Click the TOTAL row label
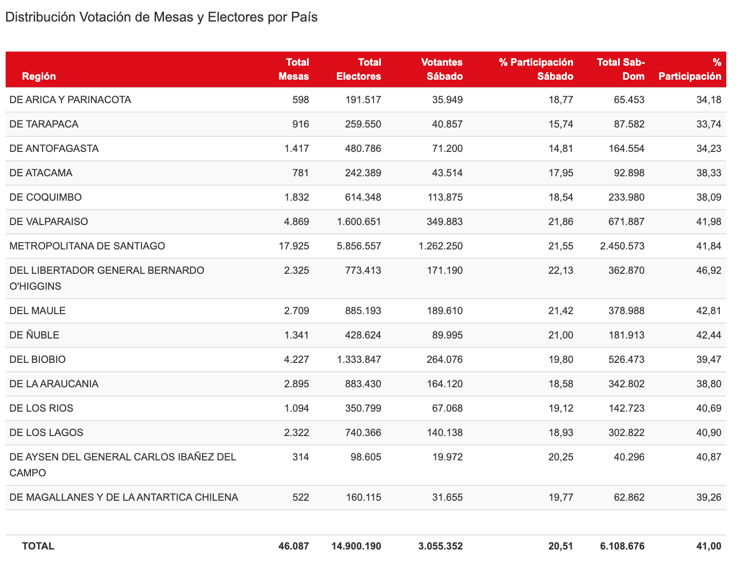 38,546
